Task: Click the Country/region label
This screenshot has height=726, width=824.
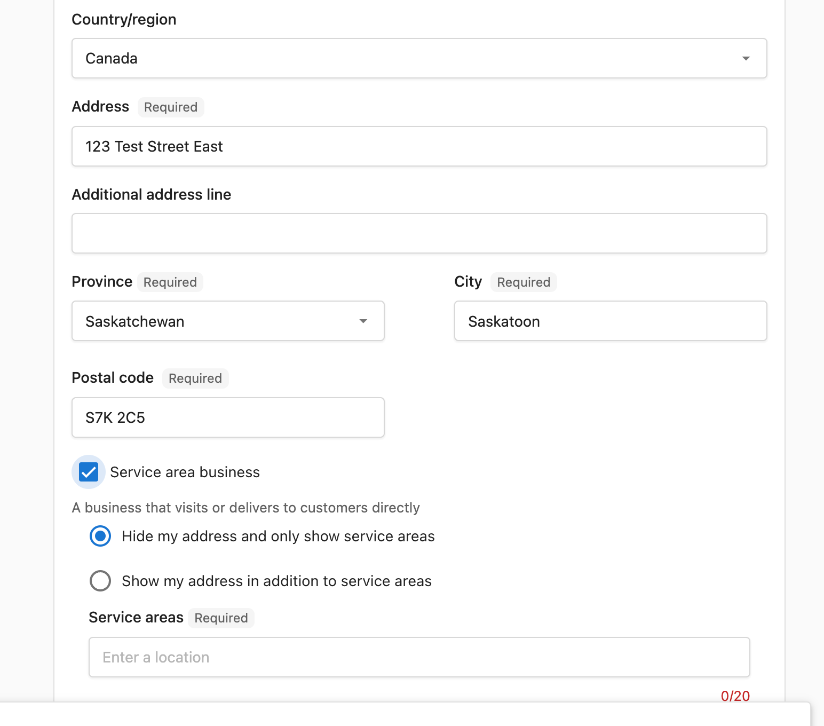Action: click(x=124, y=19)
